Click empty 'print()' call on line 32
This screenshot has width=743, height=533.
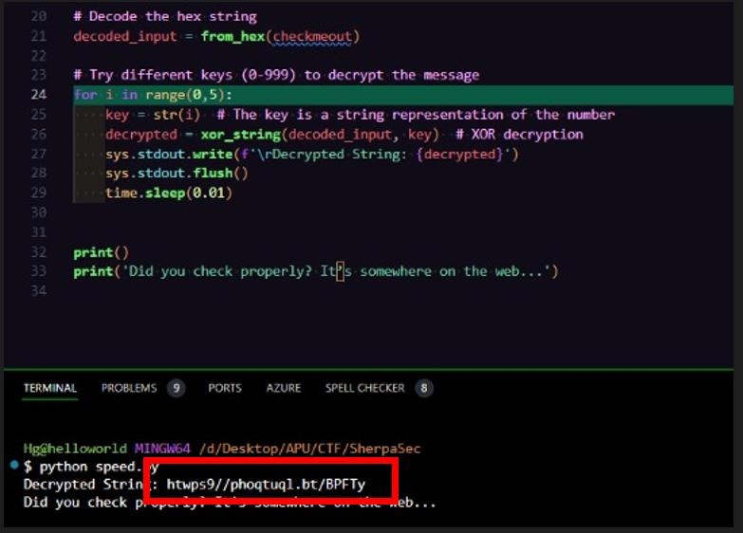pos(101,252)
